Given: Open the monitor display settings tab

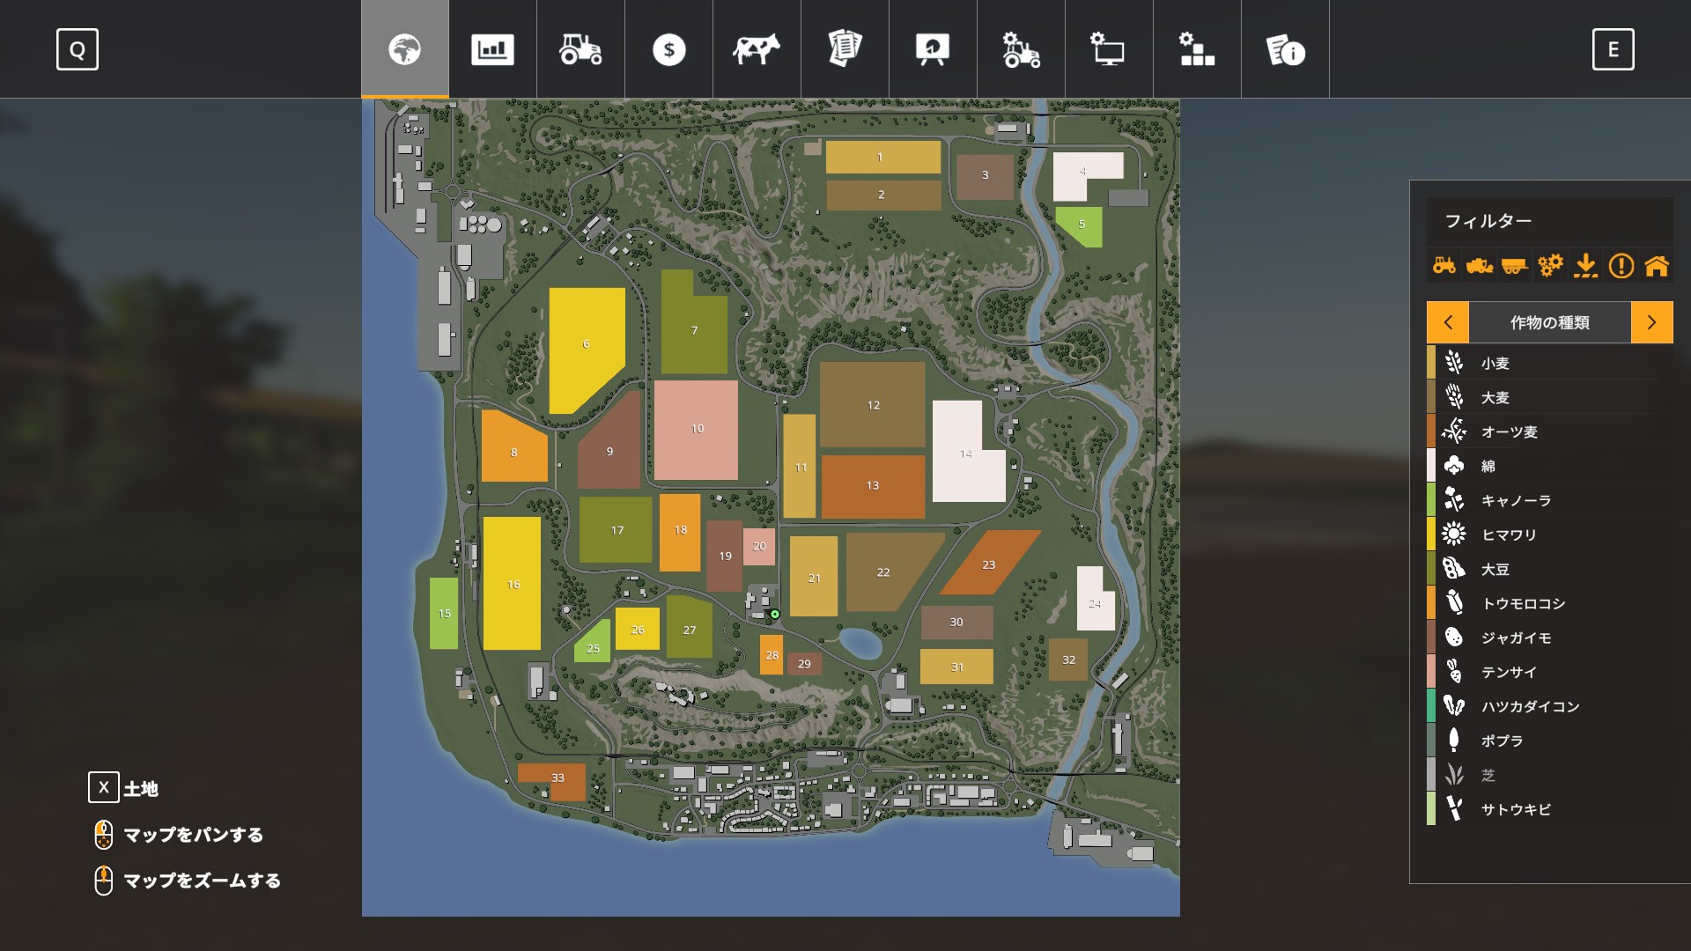Looking at the screenshot, I should pyautogui.click(x=1109, y=49).
